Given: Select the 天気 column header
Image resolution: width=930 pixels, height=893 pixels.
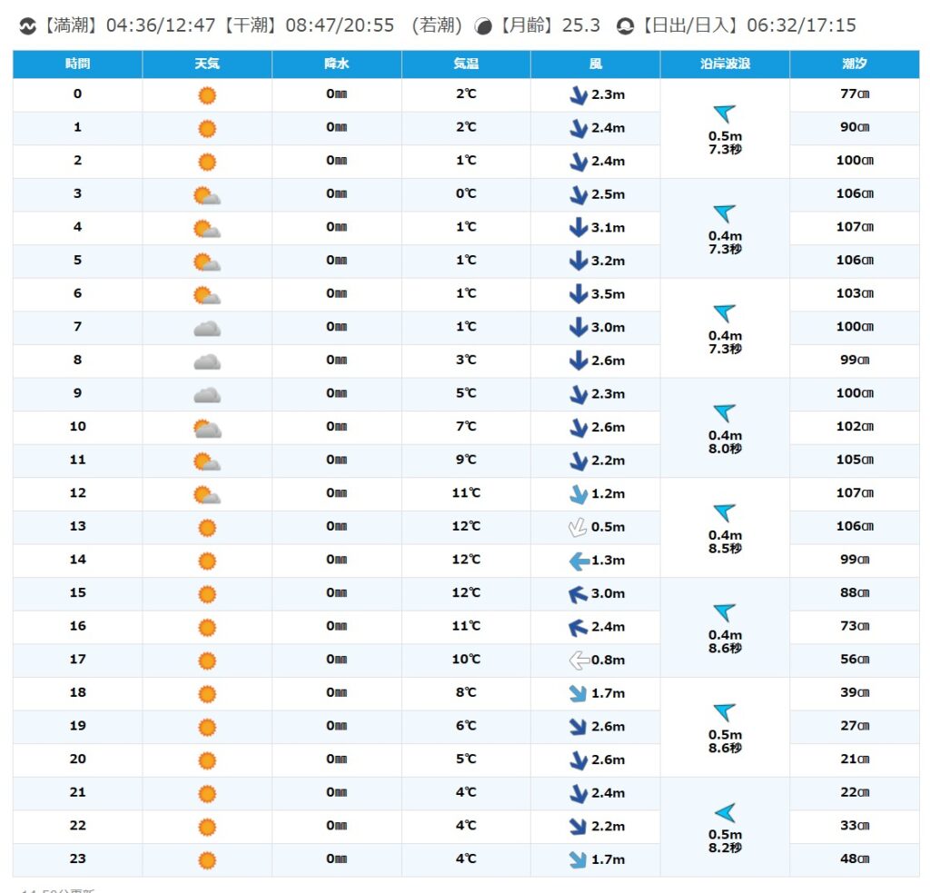Looking at the screenshot, I should click(207, 64).
